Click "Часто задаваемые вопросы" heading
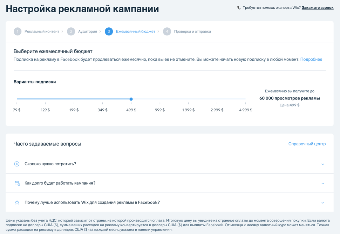Image resolution: width=340 pixels, height=234 pixels. (47, 144)
